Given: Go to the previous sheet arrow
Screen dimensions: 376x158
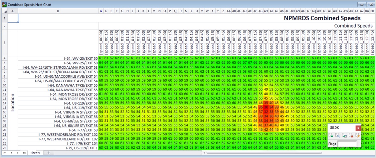Looking at the screenshot, I should coord(11,153).
